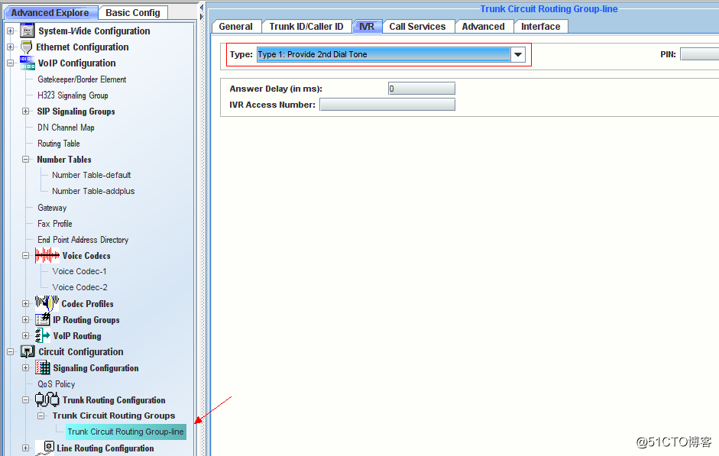Select H323 Signaling Group in tree
The height and width of the screenshot is (456, 719).
[x=73, y=95]
